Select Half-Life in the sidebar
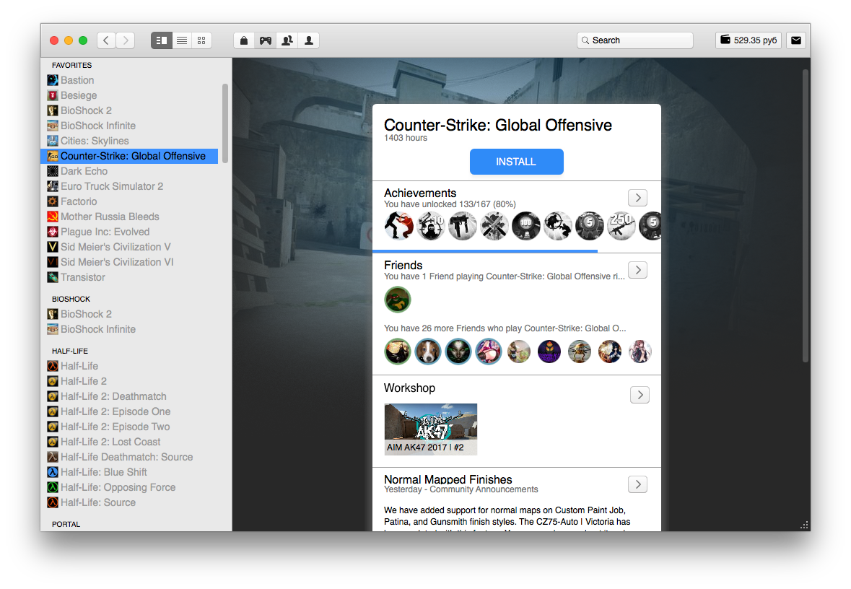 pos(129,367)
